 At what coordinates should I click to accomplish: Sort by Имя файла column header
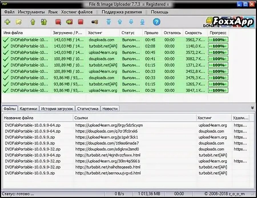[x=26, y=33]
